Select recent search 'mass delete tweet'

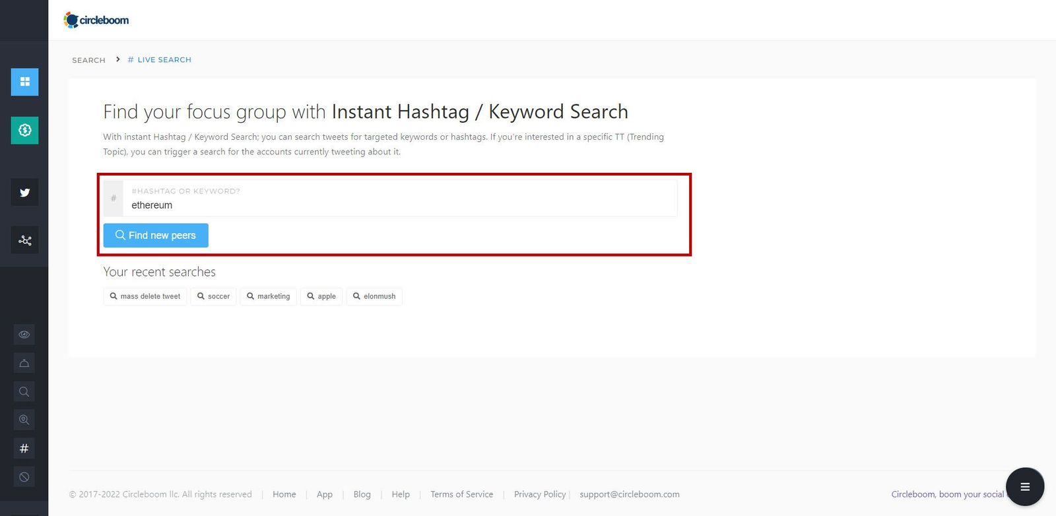pos(145,296)
